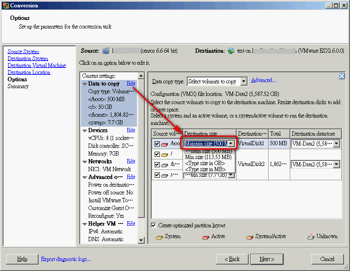Click the Source vol… column header

[x=167, y=134]
